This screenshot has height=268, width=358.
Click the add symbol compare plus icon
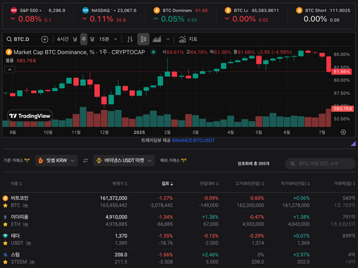click(x=44, y=39)
